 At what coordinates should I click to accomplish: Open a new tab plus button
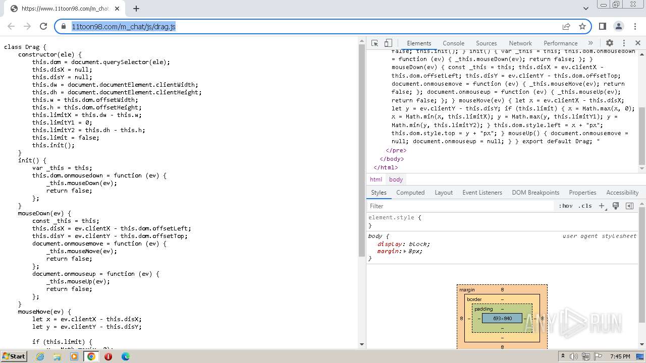(x=136, y=9)
